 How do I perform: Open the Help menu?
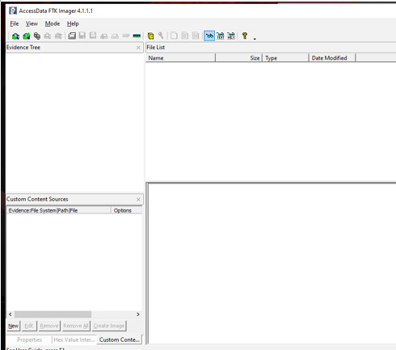point(73,23)
